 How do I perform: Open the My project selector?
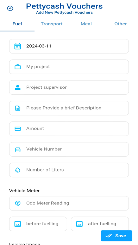(x=69, y=67)
